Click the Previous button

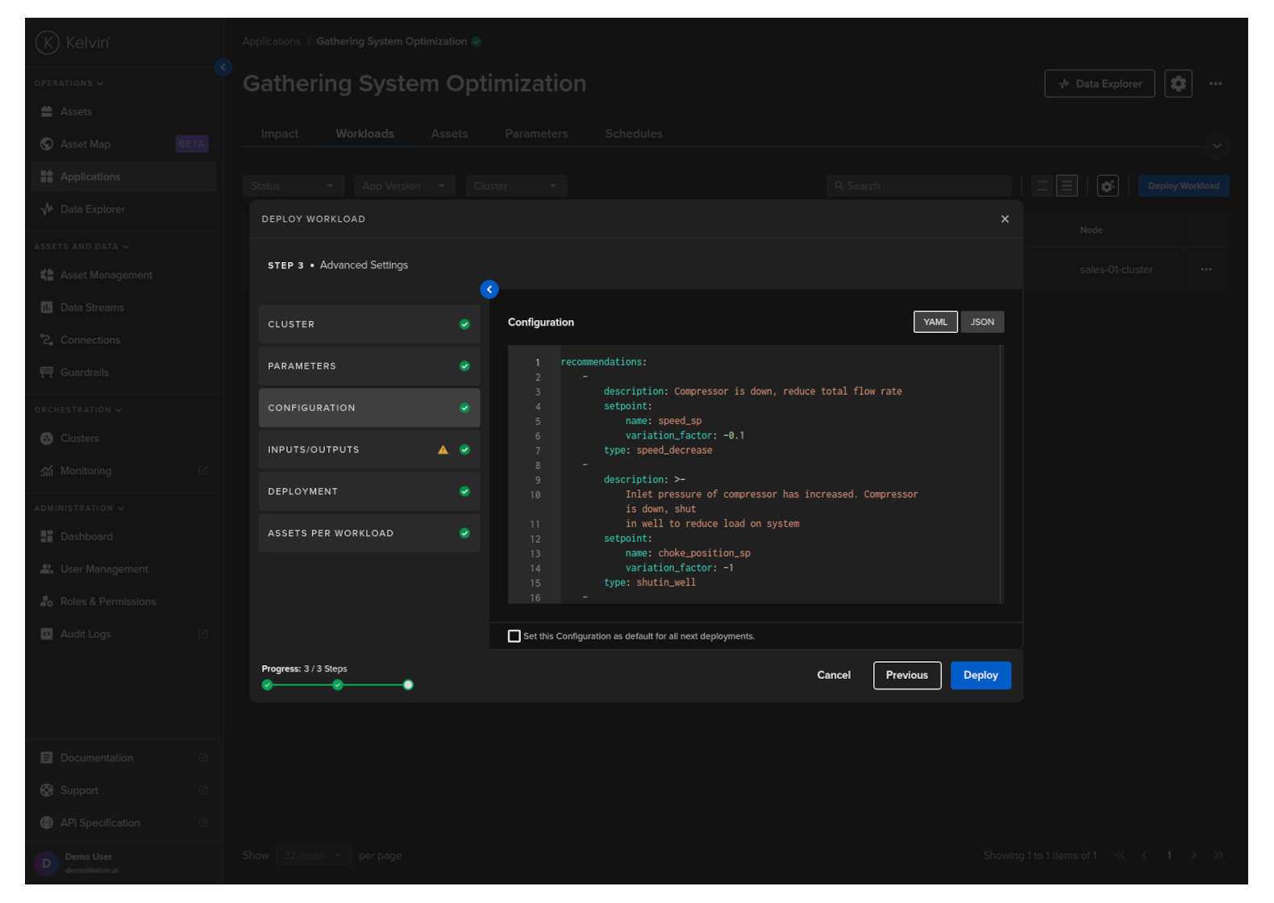tap(906, 676)
